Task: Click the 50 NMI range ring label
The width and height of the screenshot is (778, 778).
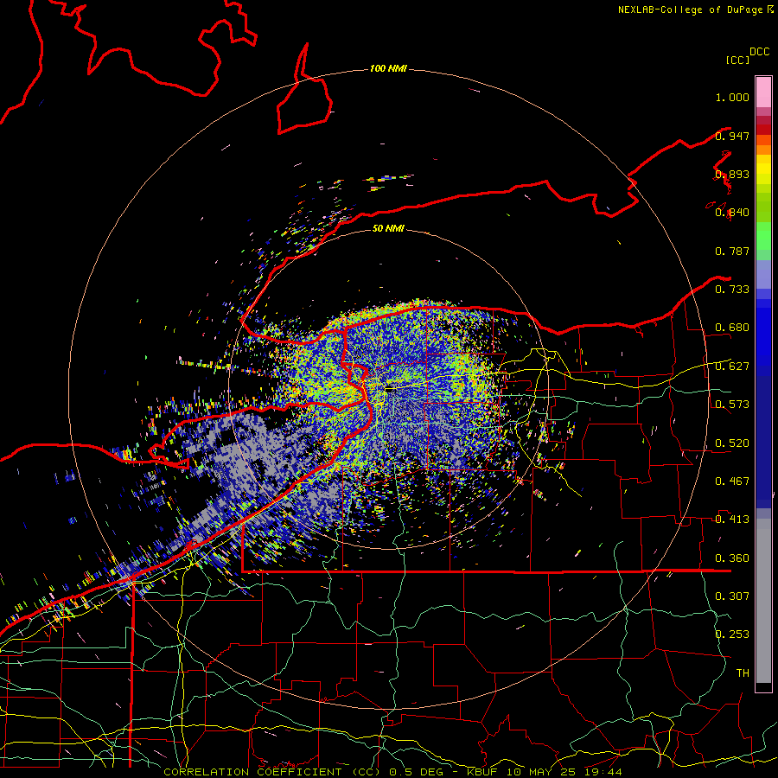Action: point(388,228)
